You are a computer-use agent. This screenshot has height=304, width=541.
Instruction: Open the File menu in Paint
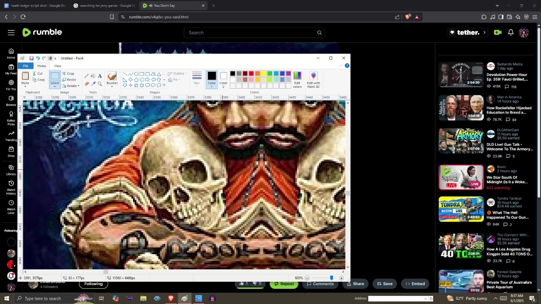tap(26, 66)
